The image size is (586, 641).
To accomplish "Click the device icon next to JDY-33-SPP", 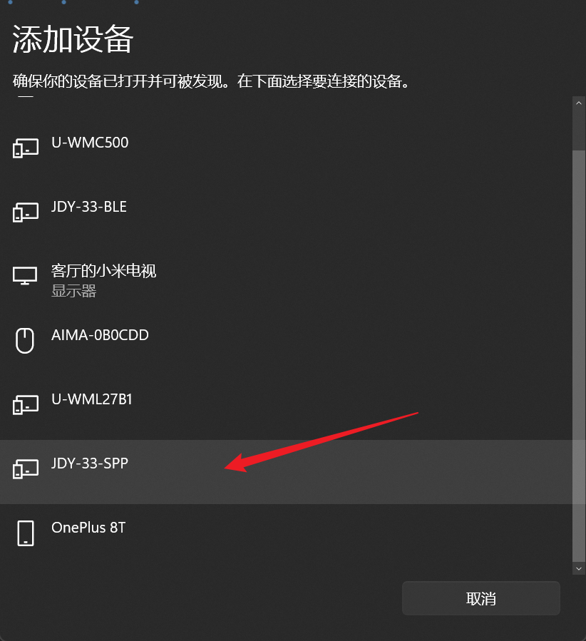I will tap(26, 468).
